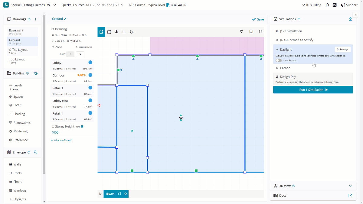Select the compass drawing tool
This screenshot has width=363, height=204.
(x=116, y=32)
